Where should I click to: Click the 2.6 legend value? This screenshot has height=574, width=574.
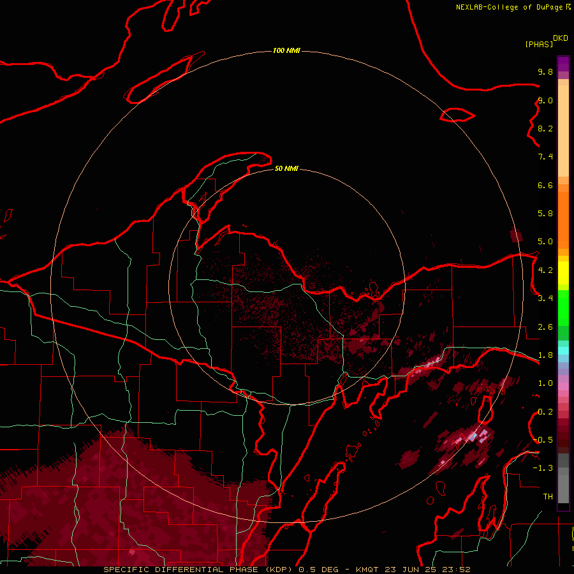[545, 327]
